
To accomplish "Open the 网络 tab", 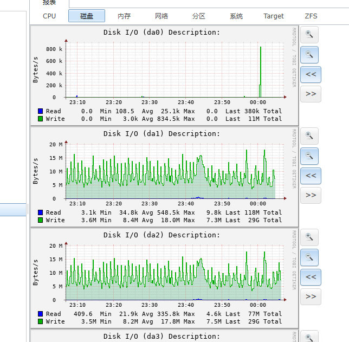I will (161, 16).
